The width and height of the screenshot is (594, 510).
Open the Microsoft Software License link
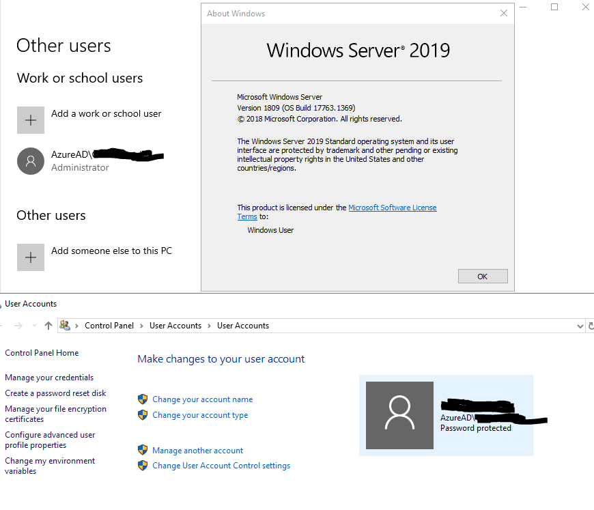click(393, 208)
